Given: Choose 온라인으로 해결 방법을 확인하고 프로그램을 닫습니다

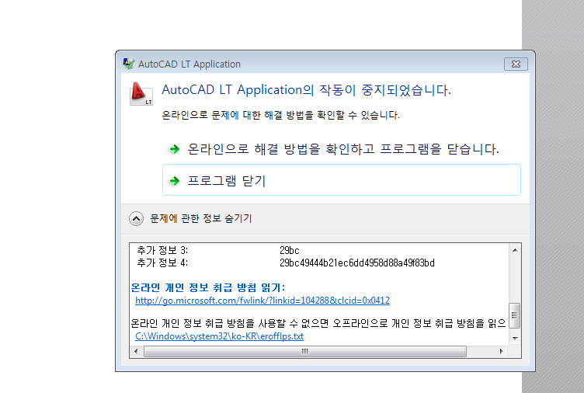Looking at the screenshot, I should point(342,148).
